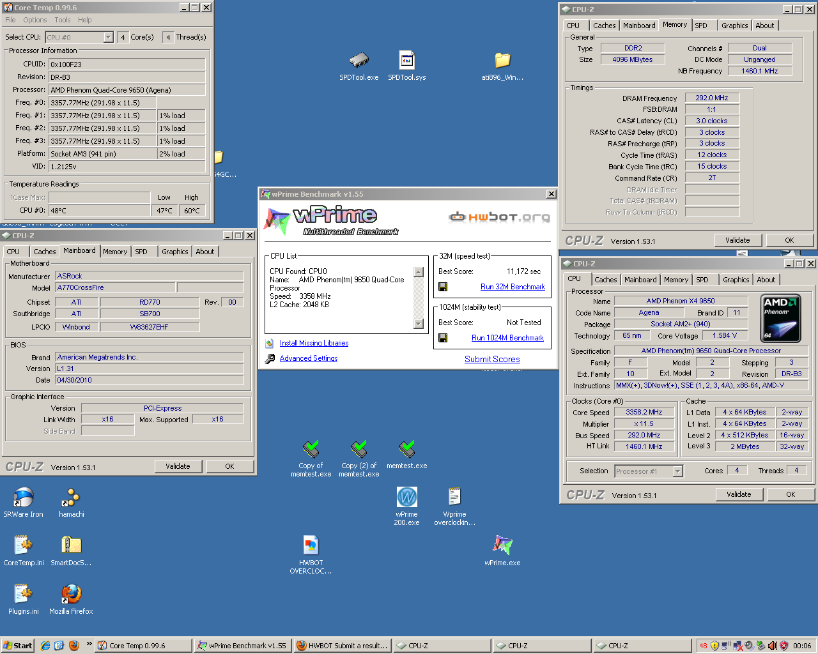Click the Core Temp 0.99.6 taskbar button

click(144, 646)
